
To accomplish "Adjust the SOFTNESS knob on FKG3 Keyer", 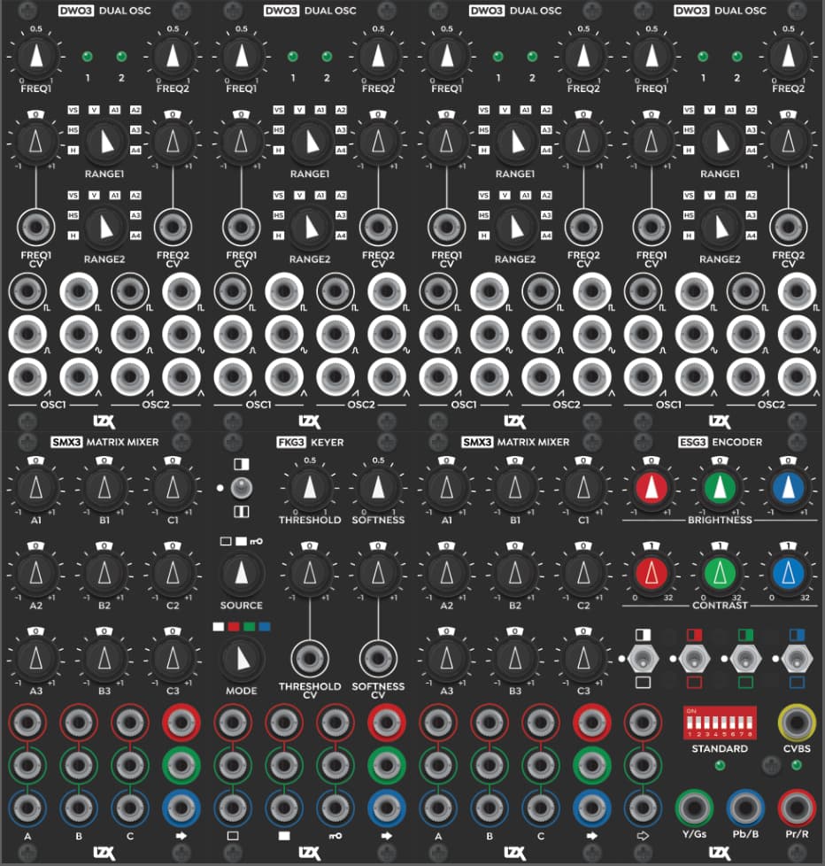I will click(x=378, y=488).
